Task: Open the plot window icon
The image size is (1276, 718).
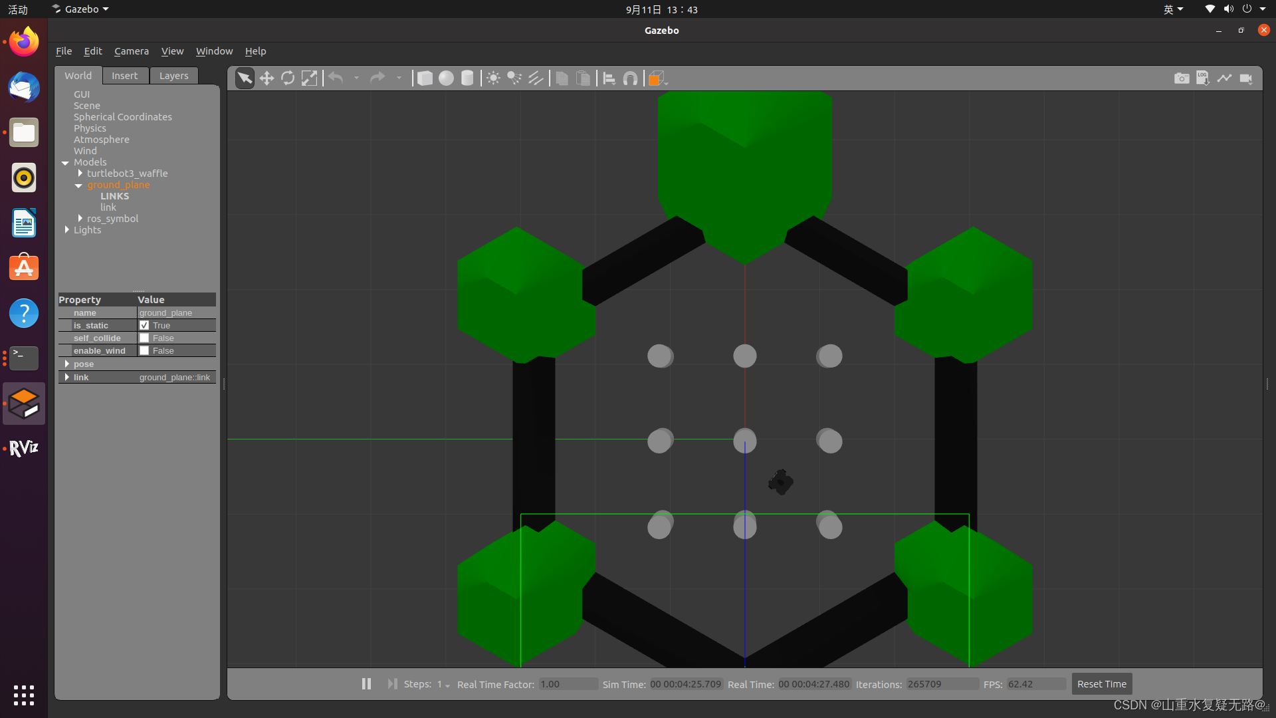Action: pos(1224,78)
